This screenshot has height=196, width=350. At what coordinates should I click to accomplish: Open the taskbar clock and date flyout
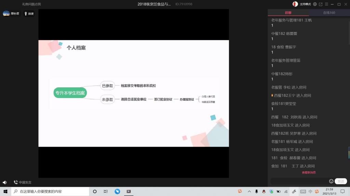(x=329, y=192)
